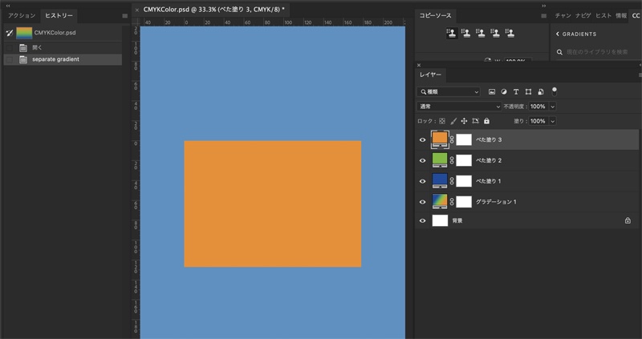Image resolution: width=642 pixels, height=339 pixels.
Task: Click the history brush source icon beside CMYKColor.psd snapshot
Action: pyautogui.click(x=10, y=33)
